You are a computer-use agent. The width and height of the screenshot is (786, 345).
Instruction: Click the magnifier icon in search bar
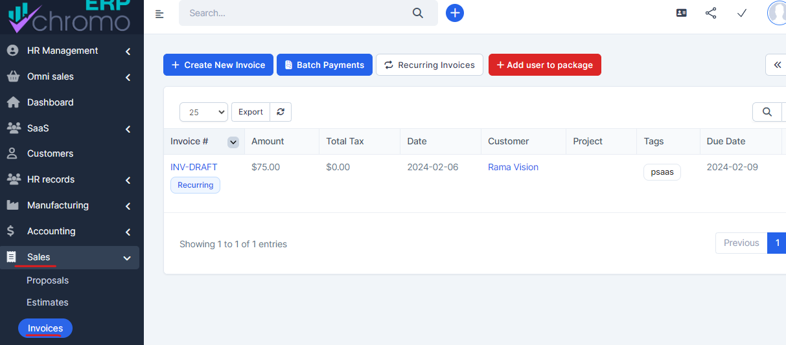click(x=418, y=13)
